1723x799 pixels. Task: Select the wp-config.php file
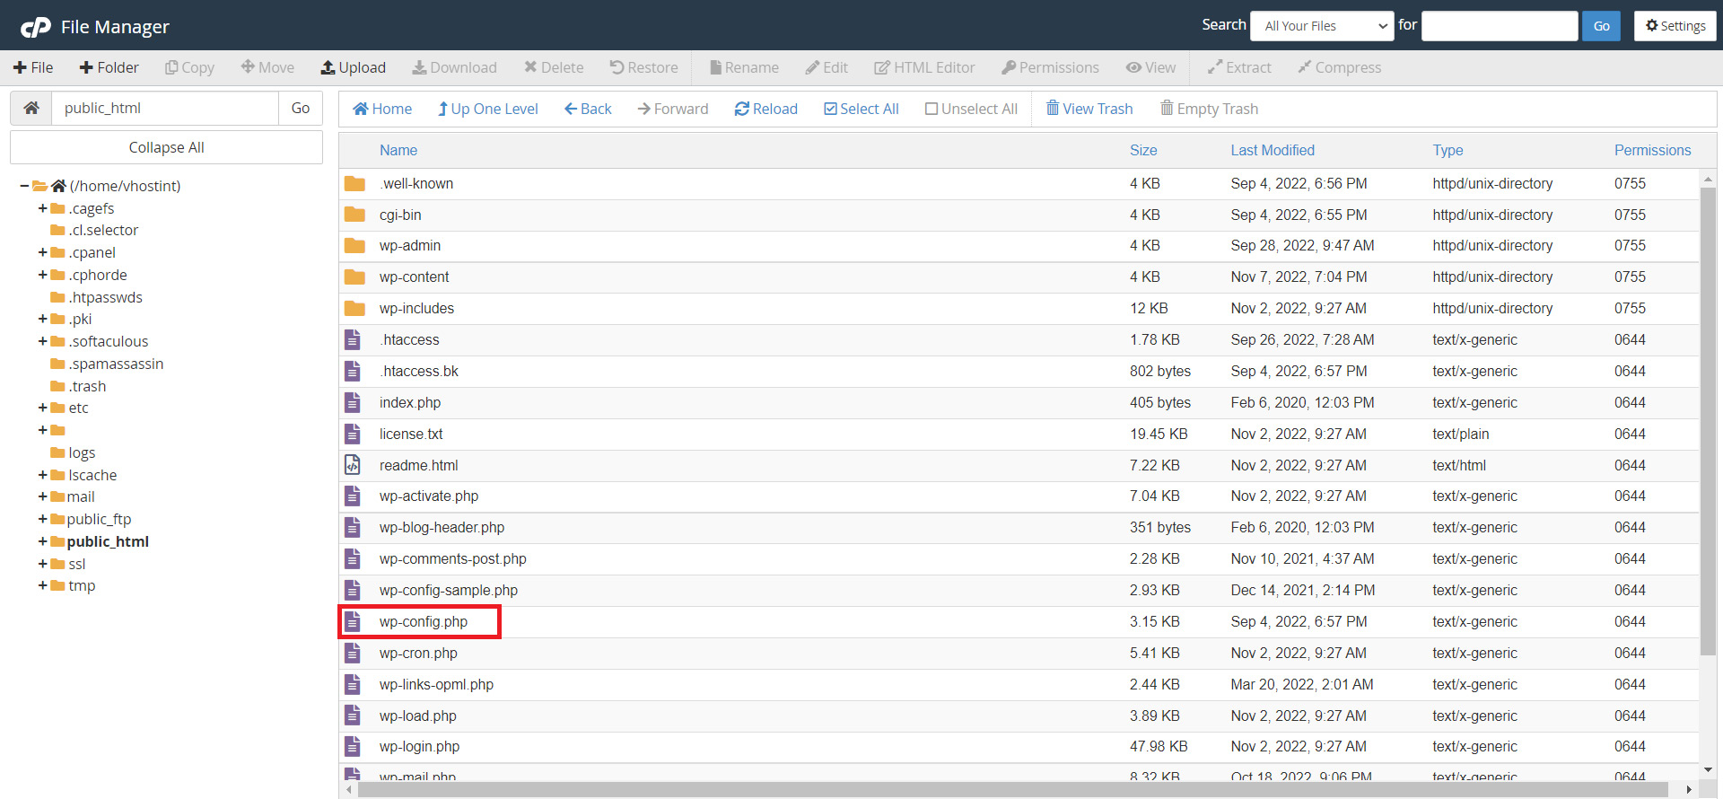[x=424, y=621]
